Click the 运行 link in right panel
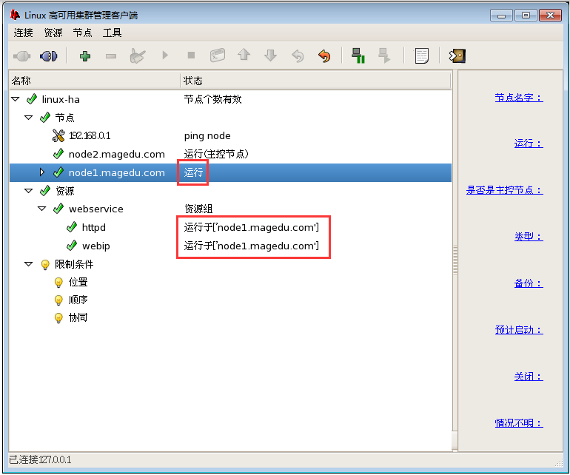The height and width of the screenshot is (475, 570). point(529,144)
